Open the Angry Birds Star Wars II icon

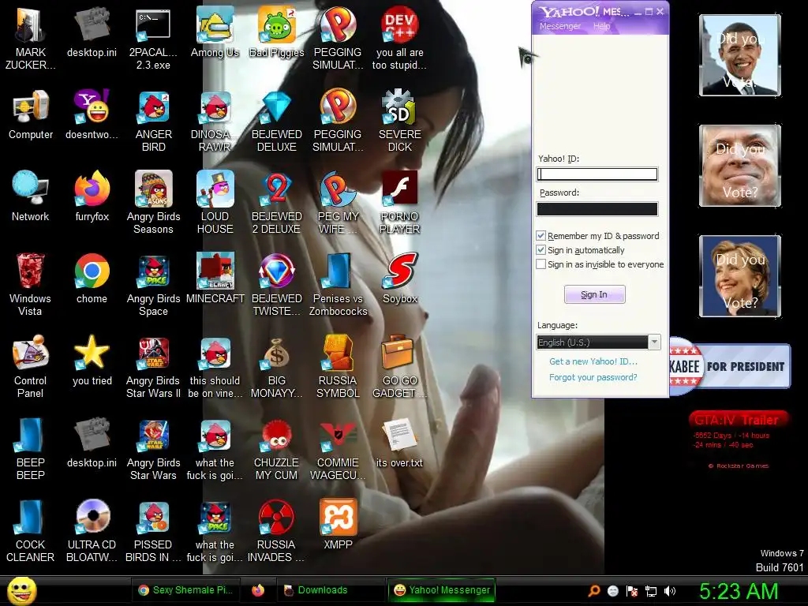(x=153, y=366)
